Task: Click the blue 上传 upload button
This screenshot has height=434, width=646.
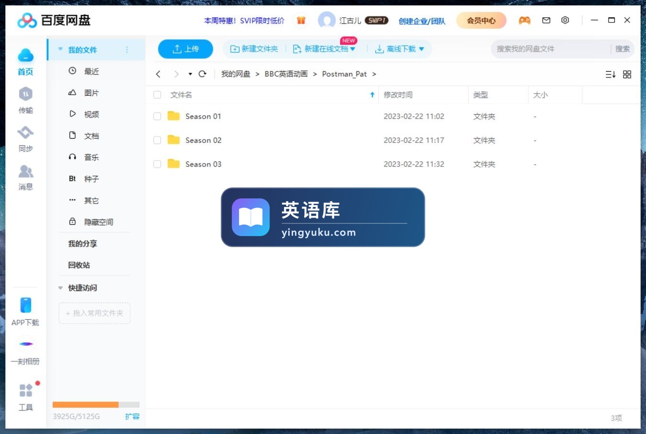Action: (x=185, y=49)
